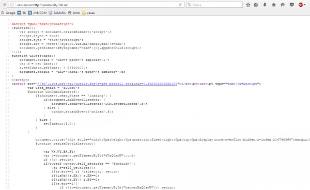Screen dimensions: 310x190
Task: Focus the view-source address bar
Action: tap(96, 5)
